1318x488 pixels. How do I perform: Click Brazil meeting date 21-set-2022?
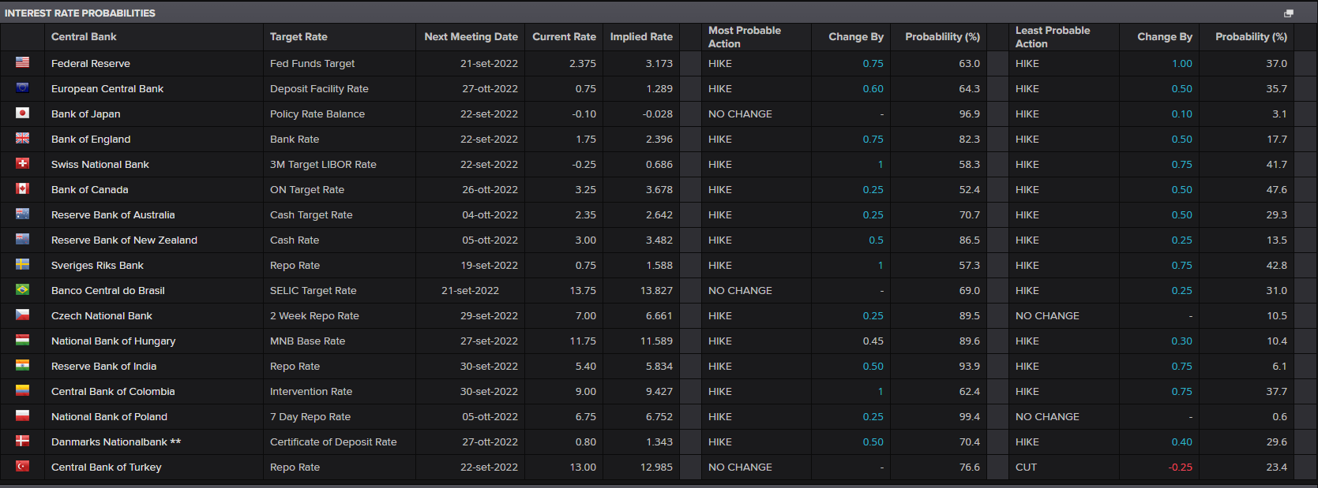coord(470,291)
